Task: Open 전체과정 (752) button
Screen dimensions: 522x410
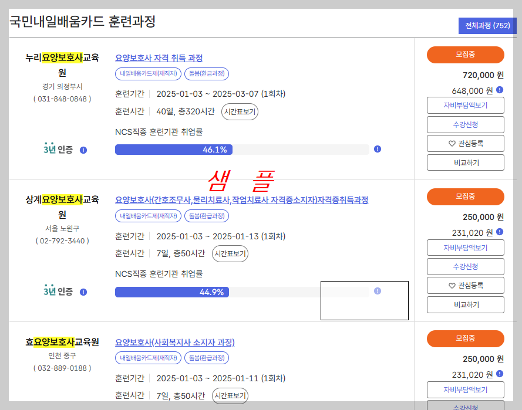Action: 487,26
